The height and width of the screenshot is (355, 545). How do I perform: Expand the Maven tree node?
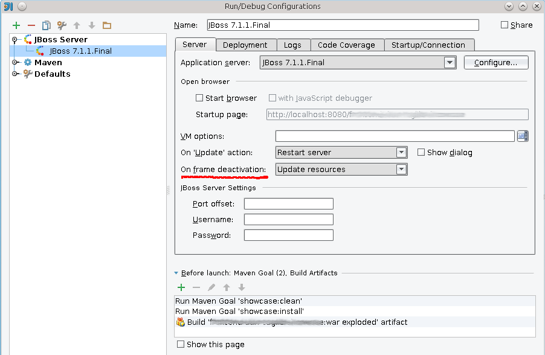pos(15,63)
